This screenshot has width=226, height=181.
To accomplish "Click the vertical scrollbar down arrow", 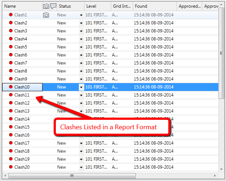I will [x=221, y=169].
